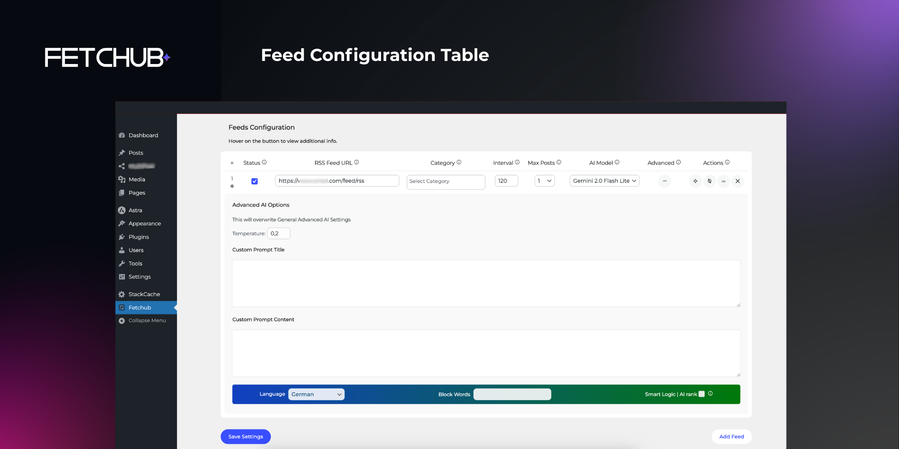Click info icon next to Interval header
Image resolution: width=899 pixels, height=449 pixels.
point(517,162)
